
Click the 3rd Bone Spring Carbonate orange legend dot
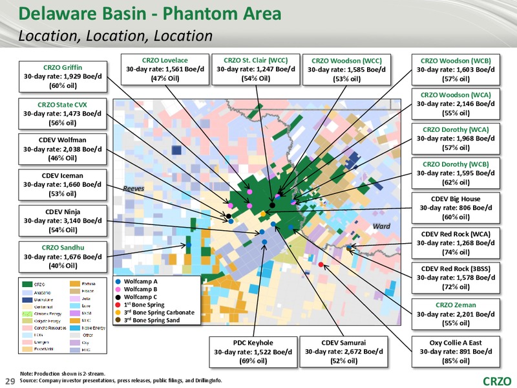click(118, 312)
